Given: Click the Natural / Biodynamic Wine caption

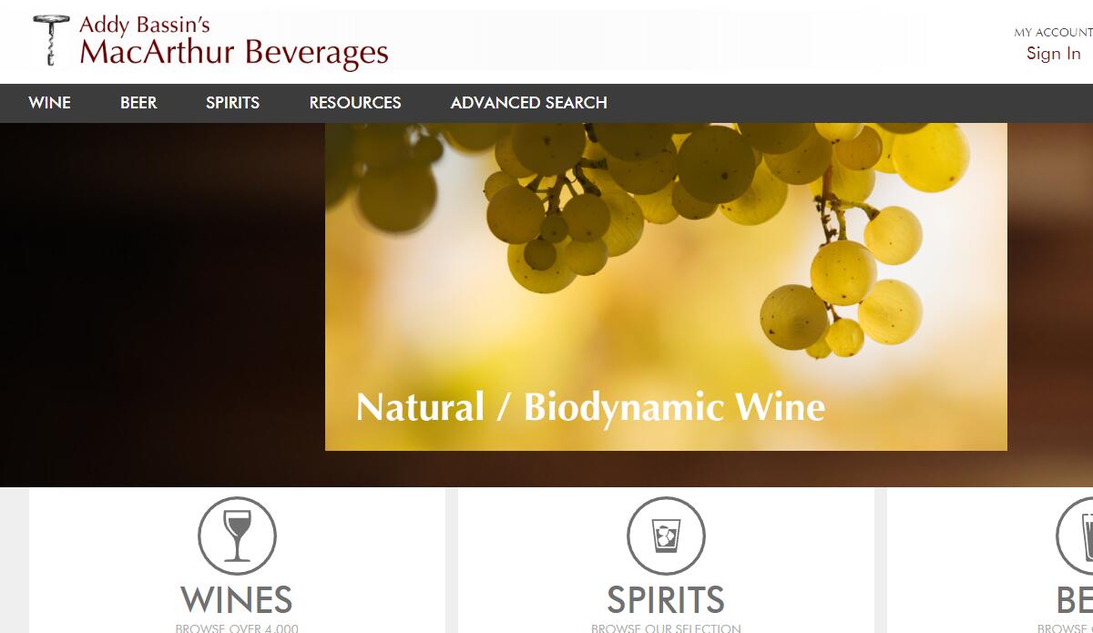Looking at the screenshot, I should pos(590,406).
